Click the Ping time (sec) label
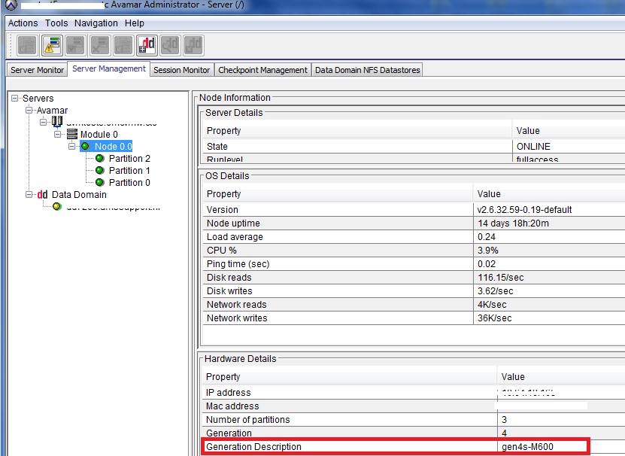This screenshot has height=456, width=625. [x=238, y=263]
